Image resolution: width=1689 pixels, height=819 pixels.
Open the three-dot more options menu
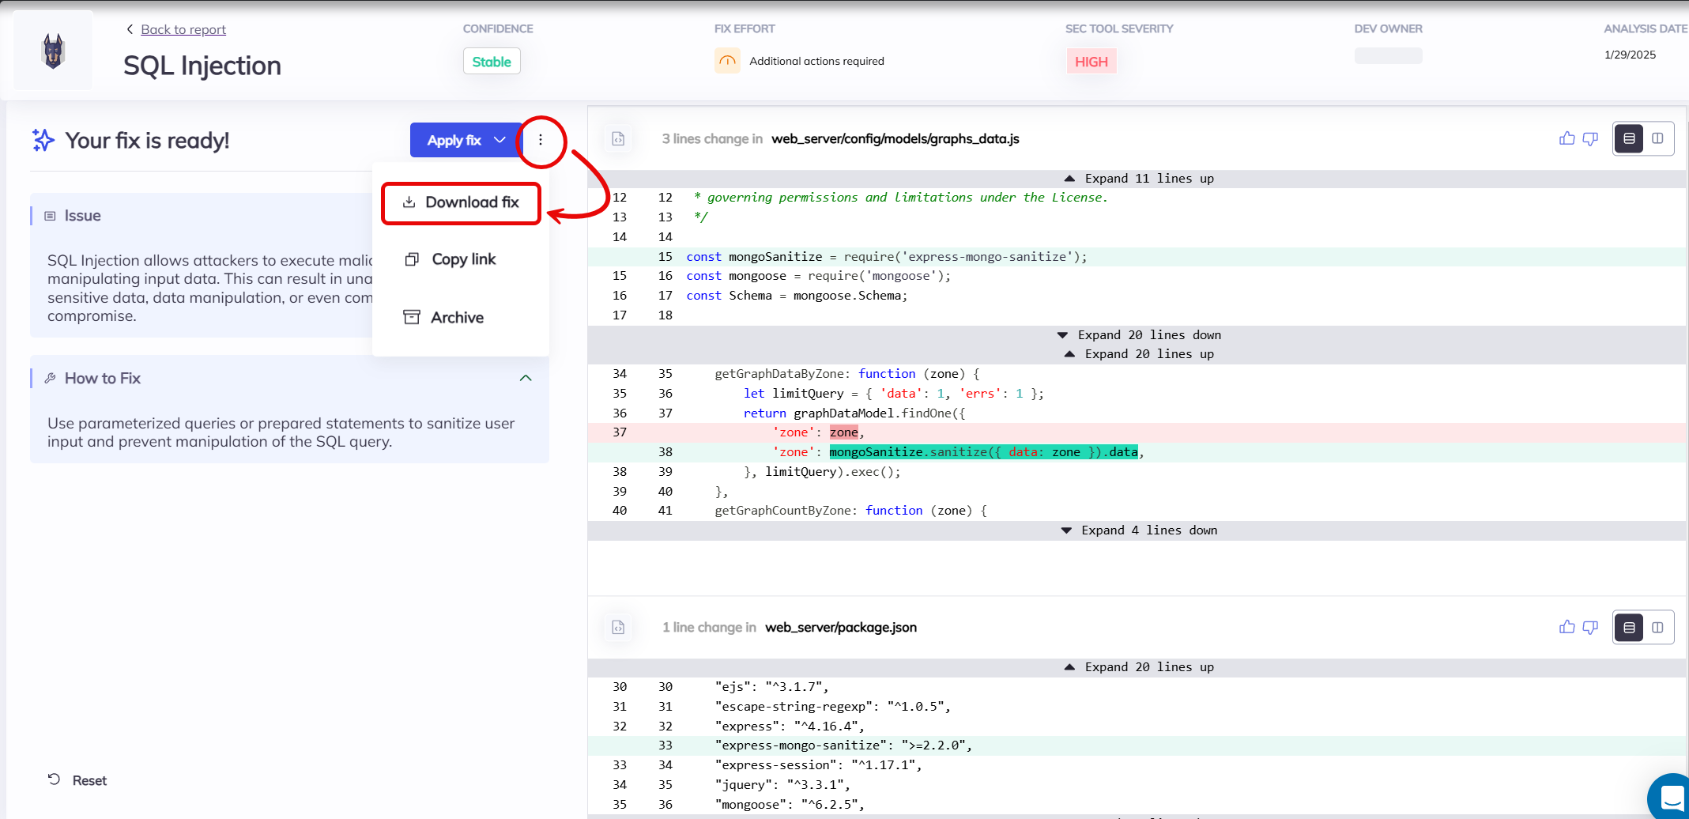pos(541,140)
